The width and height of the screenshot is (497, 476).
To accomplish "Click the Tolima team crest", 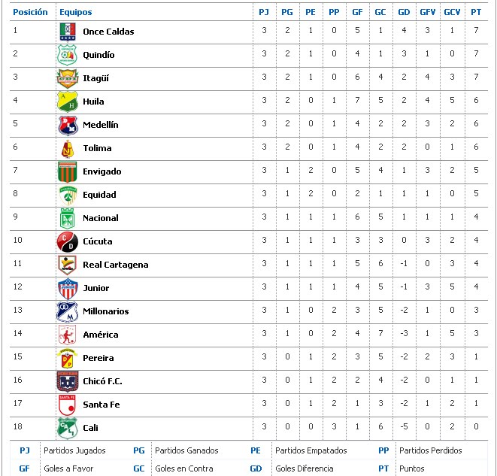I will tap(68, 149).
